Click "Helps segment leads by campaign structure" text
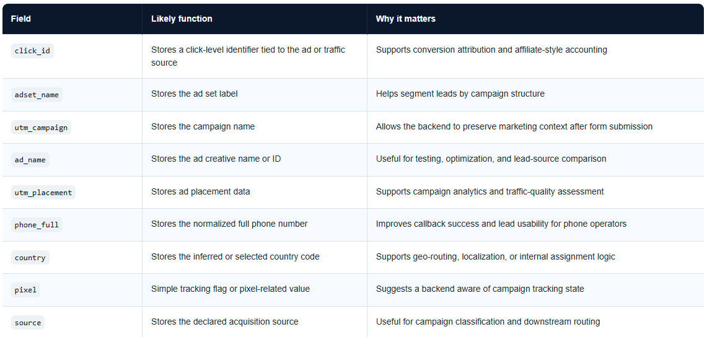The height and width of the screenshot is (337, 707). point(460,94)
